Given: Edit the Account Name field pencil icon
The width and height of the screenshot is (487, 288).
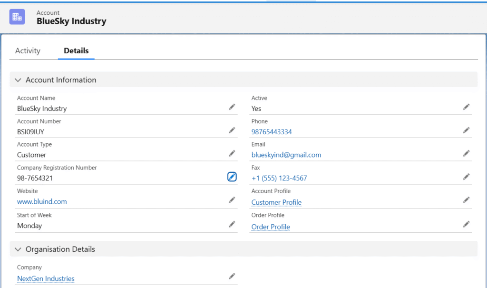Looking at the screenshot, I should 232,107.
